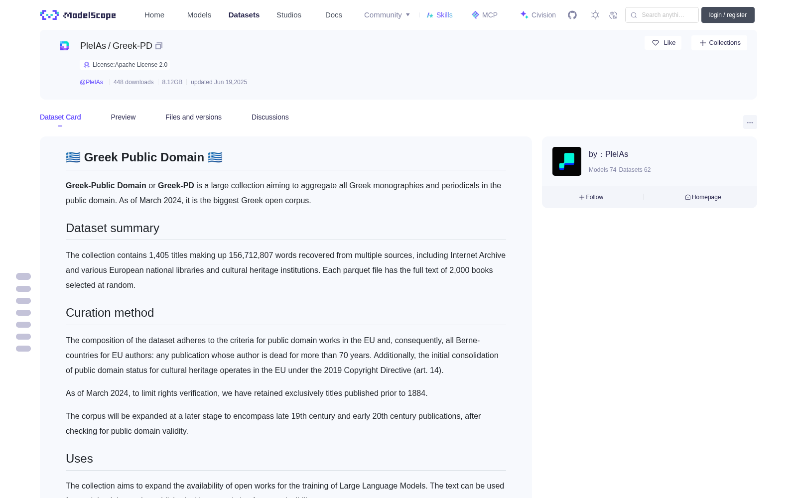Click the Greek Public Domain title
Image resolution: width=797 pixels, height=498 pixels.
144,157
